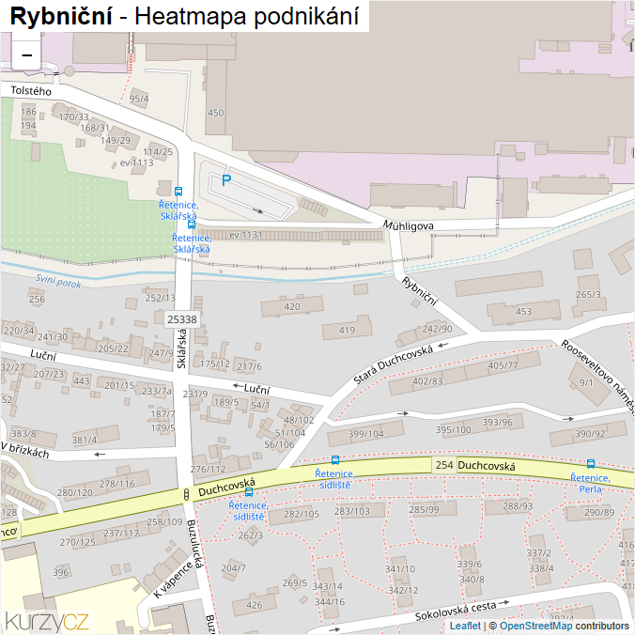Click building number 390/92
Screen dimensions: 635x635
click(x=590, y=434)
